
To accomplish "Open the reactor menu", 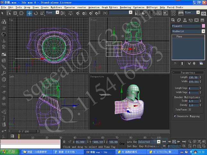I will pos(82,7).
